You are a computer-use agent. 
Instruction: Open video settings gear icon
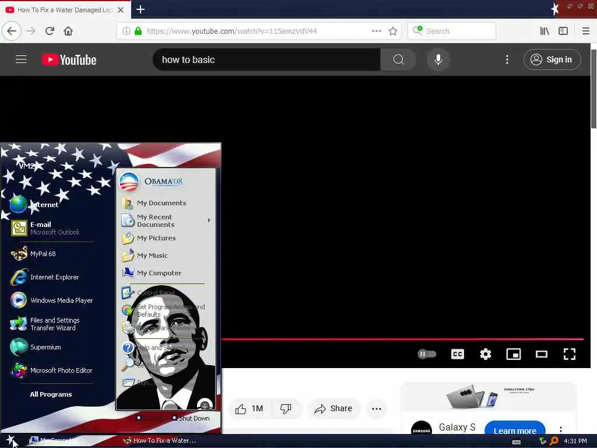pyautogui.click(x=486, y=354)
